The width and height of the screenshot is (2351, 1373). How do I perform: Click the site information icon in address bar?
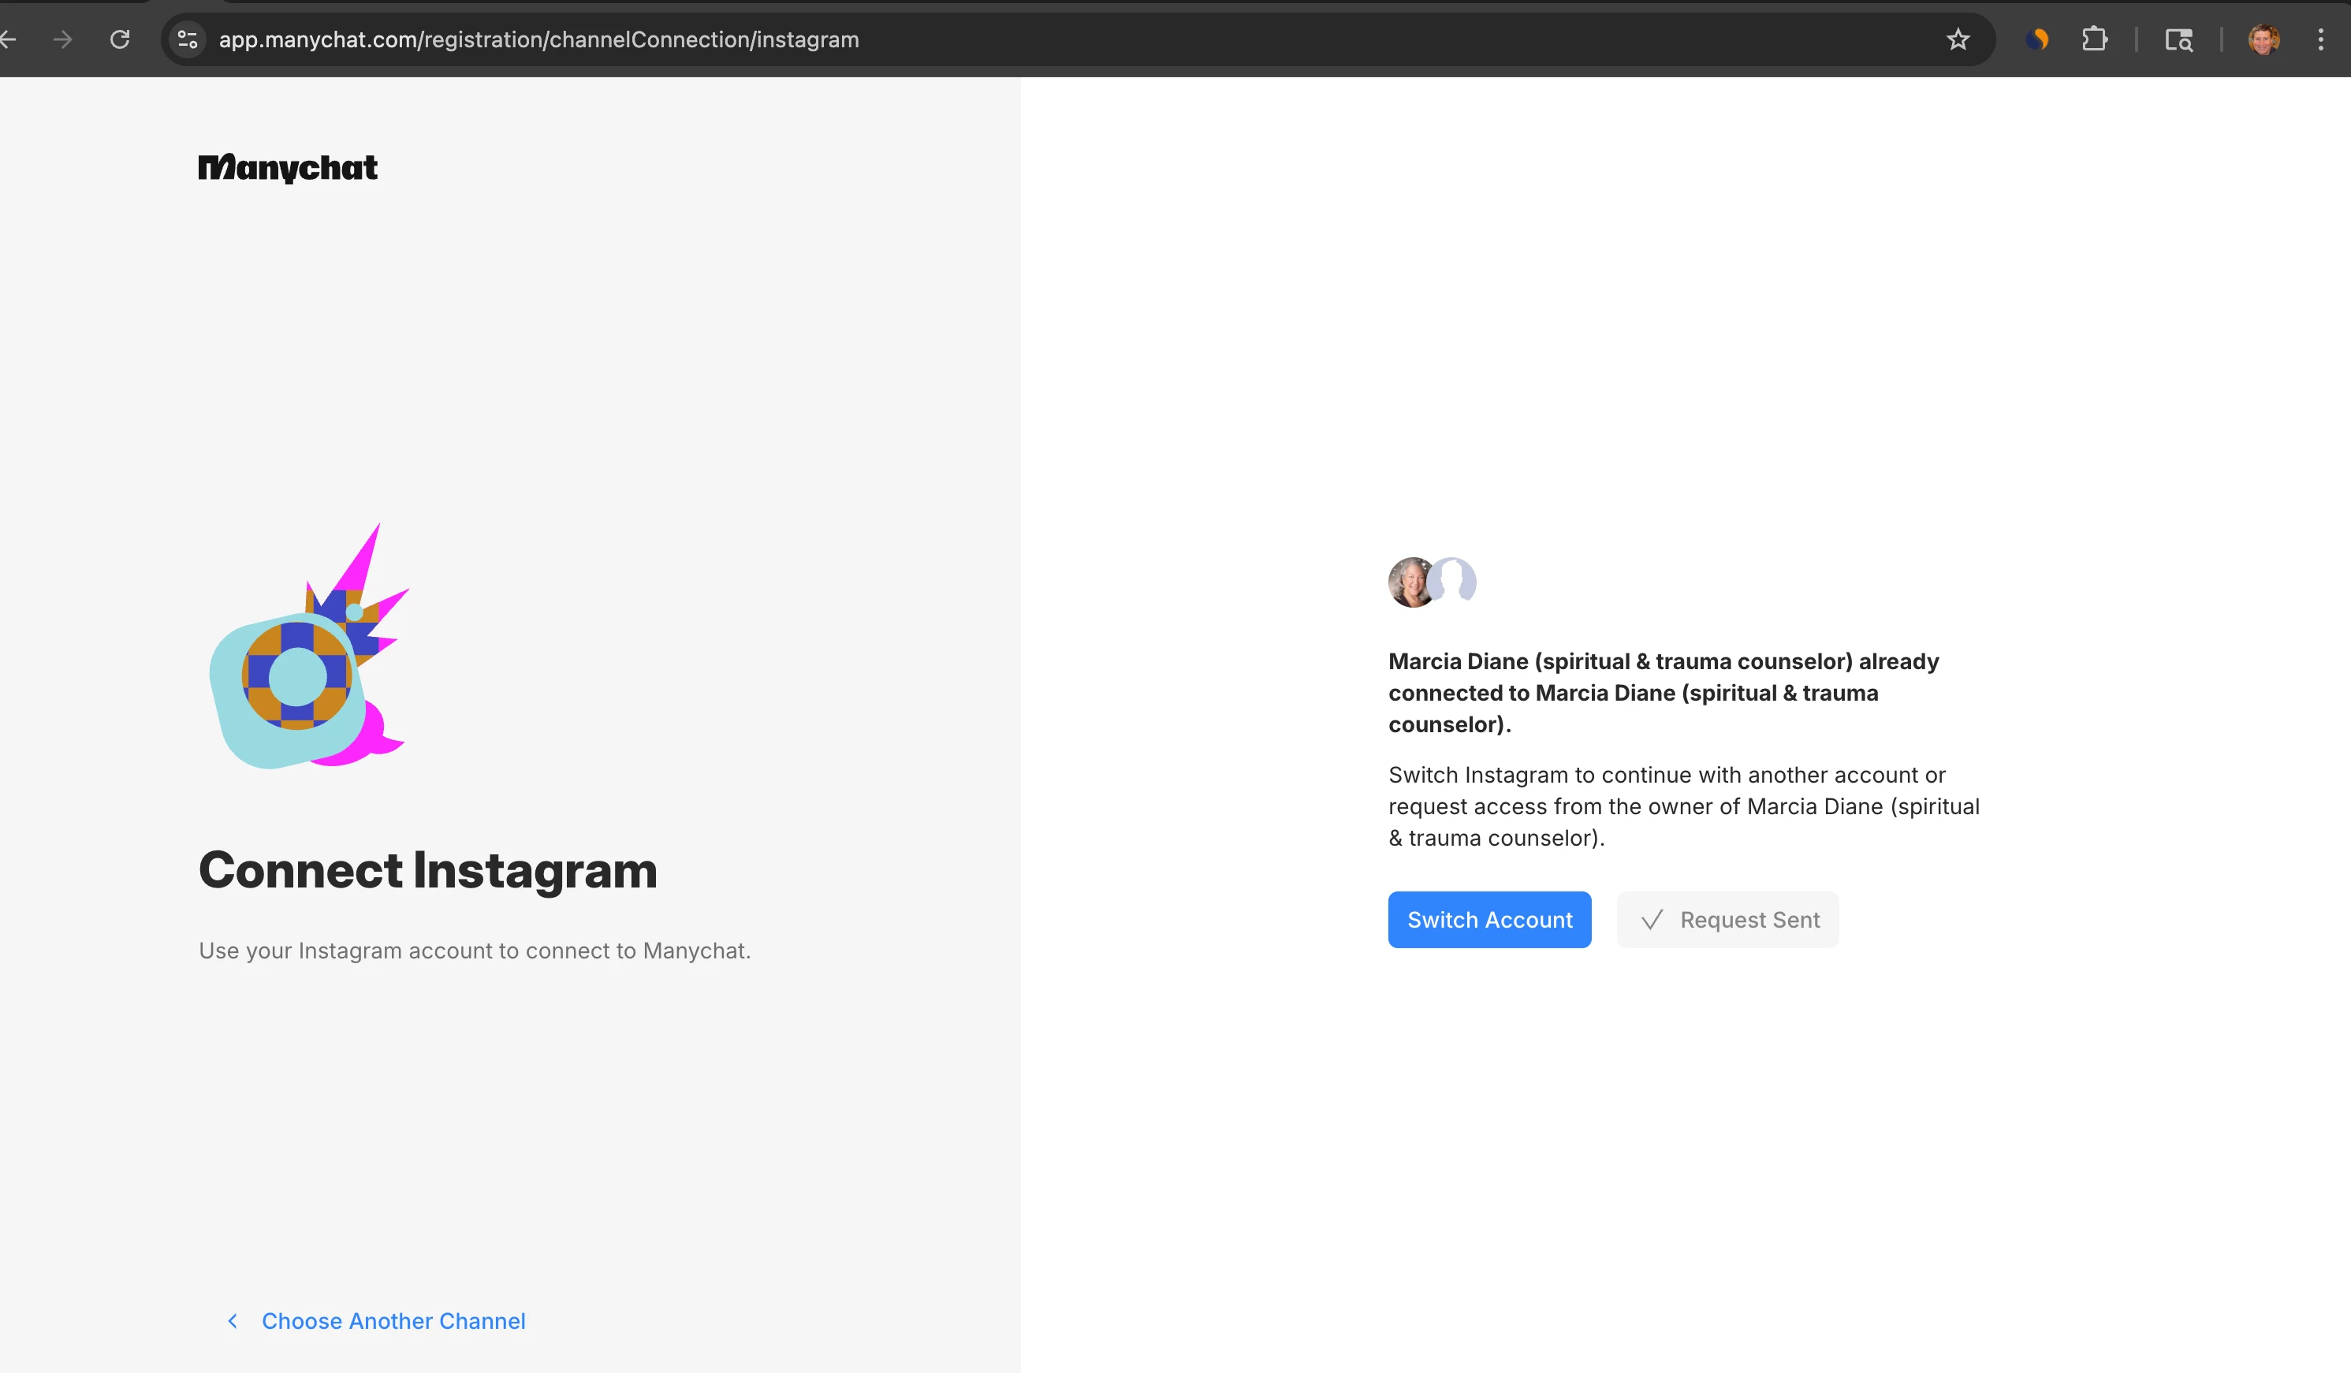188,39
